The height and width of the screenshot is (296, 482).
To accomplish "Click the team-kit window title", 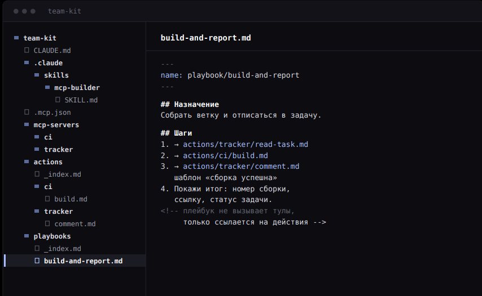I will (x=64, y=11).
